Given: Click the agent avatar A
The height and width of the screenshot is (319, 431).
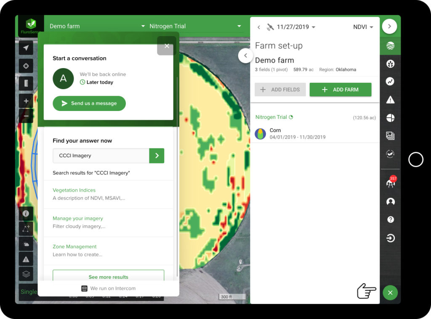Looking at the screenshot, I should click(63, 79).
